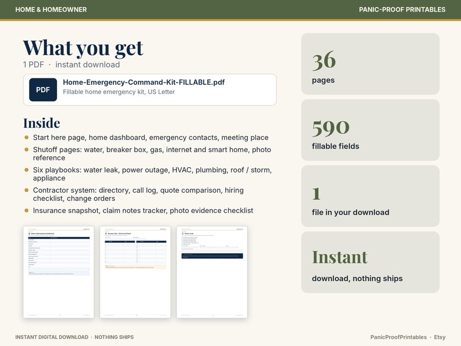Click the 'Etsy' footer text
The height and width of the screenshot is (346, 461).
tap(440, 337)
